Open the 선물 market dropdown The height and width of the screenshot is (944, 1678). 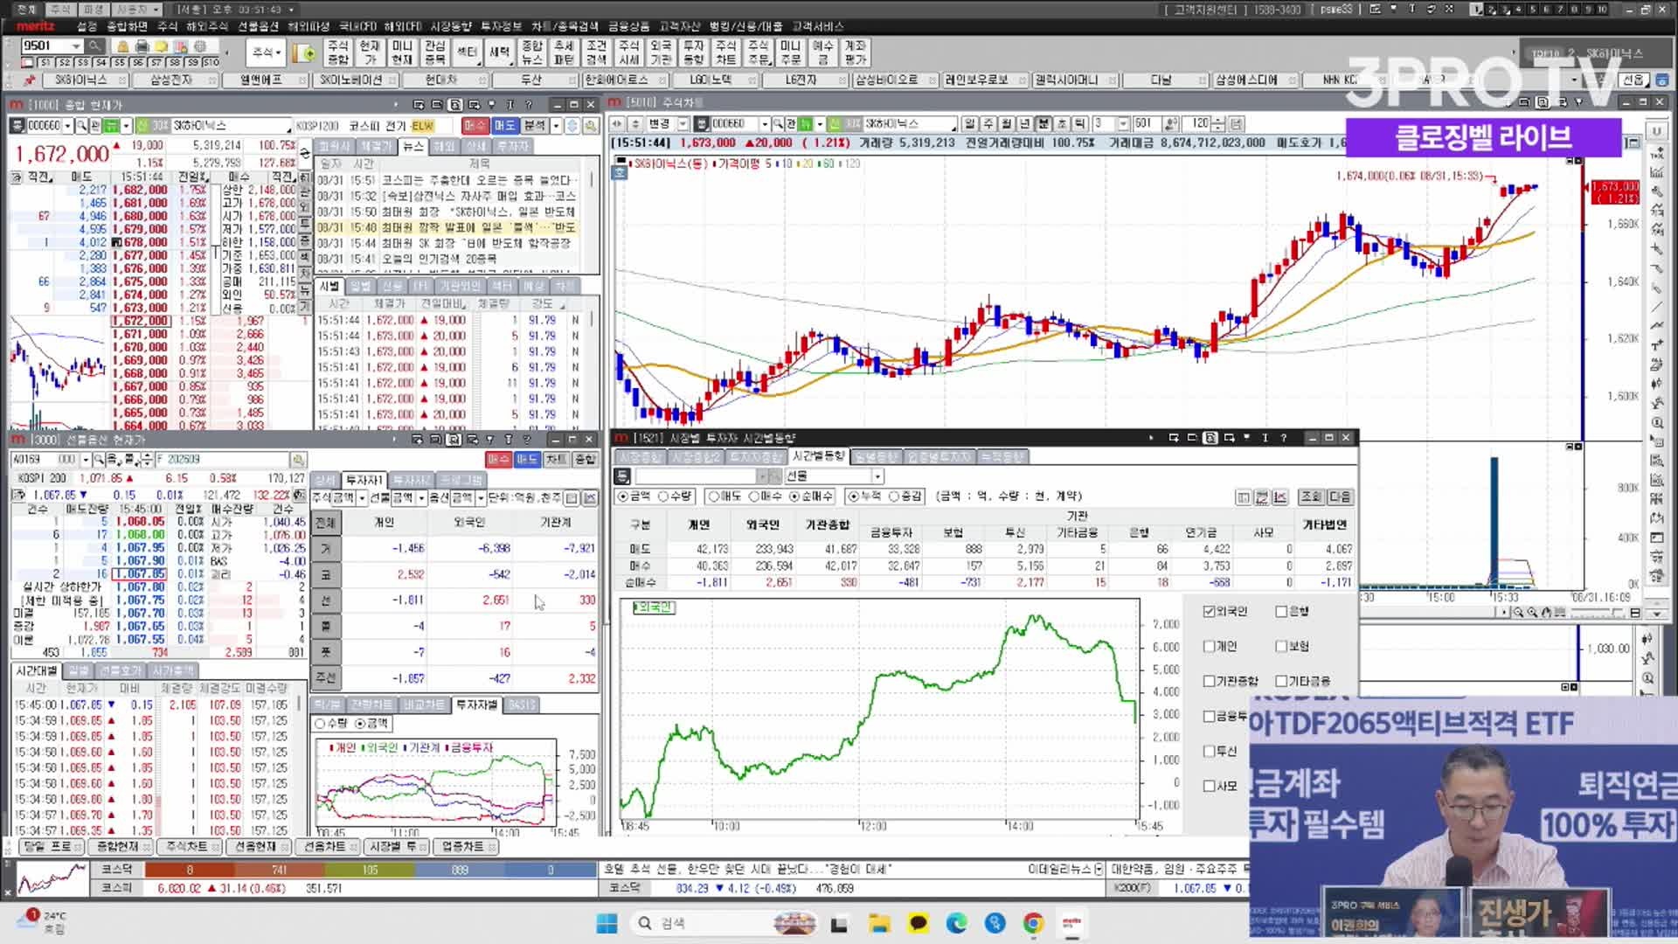click(x=877, y=476)
